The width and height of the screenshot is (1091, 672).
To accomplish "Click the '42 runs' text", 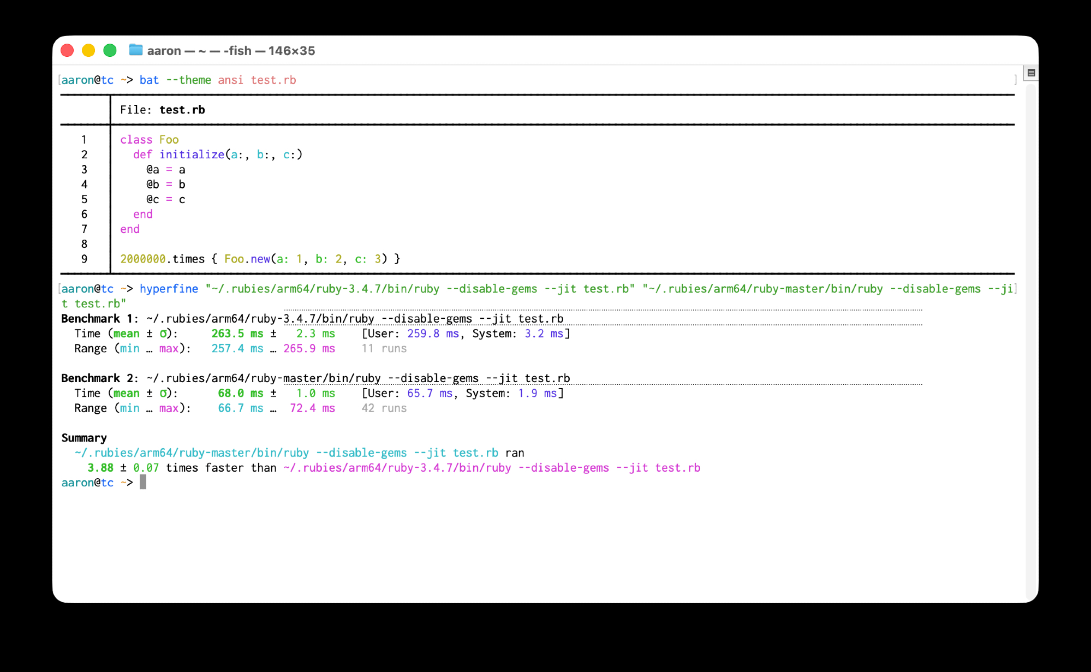I will [384, 408].
